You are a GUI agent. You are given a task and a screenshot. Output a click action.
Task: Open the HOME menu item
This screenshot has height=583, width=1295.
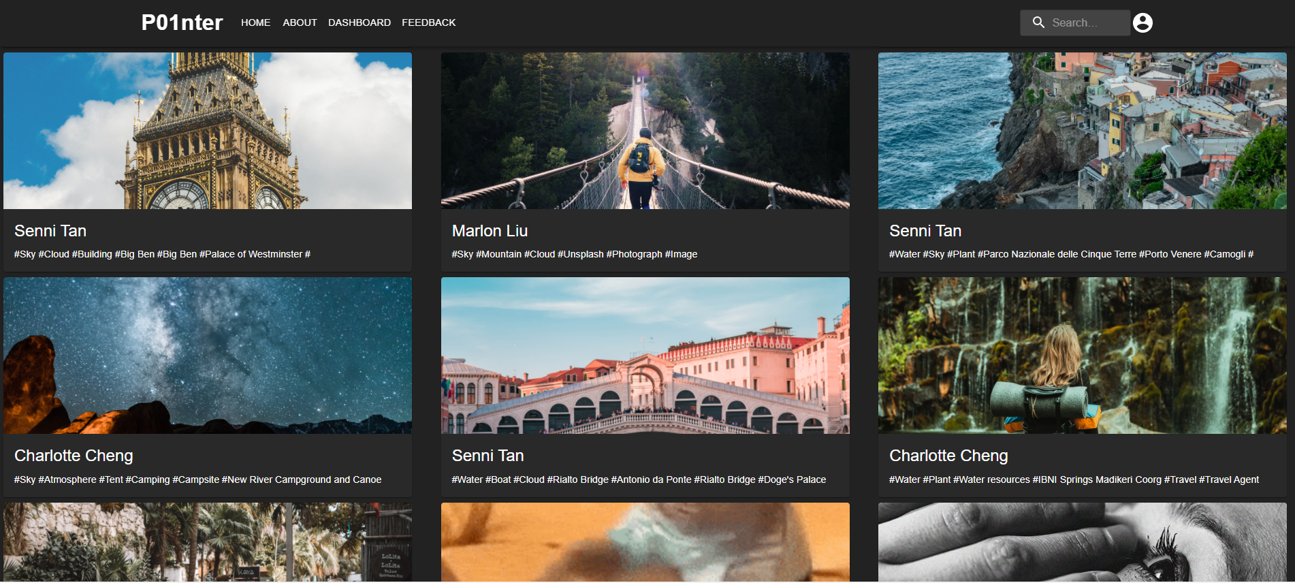click(255, 22)
